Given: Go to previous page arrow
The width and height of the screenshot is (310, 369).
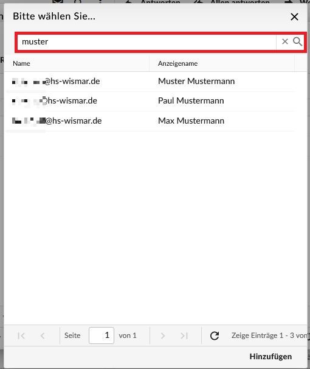Looking at the screenshot, I should (43, 336).
